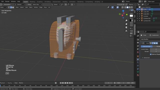Toggle modifier on-cage display icon
Screen dimensions: 160x90
pyautogui.click(x=150, y=43)
